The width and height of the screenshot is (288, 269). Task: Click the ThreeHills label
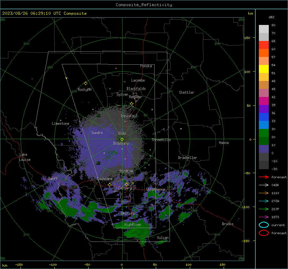tap(161, 140)
